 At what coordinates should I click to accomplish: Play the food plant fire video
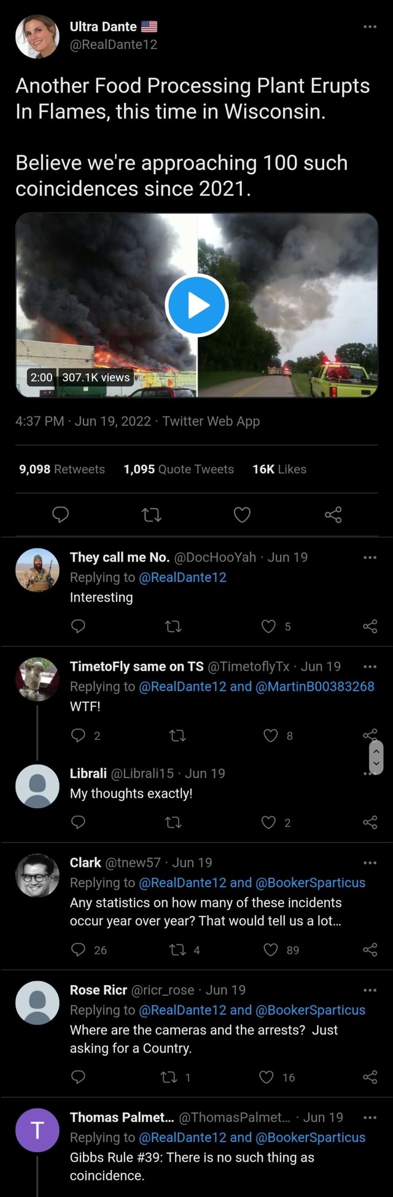tap(196, 305)
